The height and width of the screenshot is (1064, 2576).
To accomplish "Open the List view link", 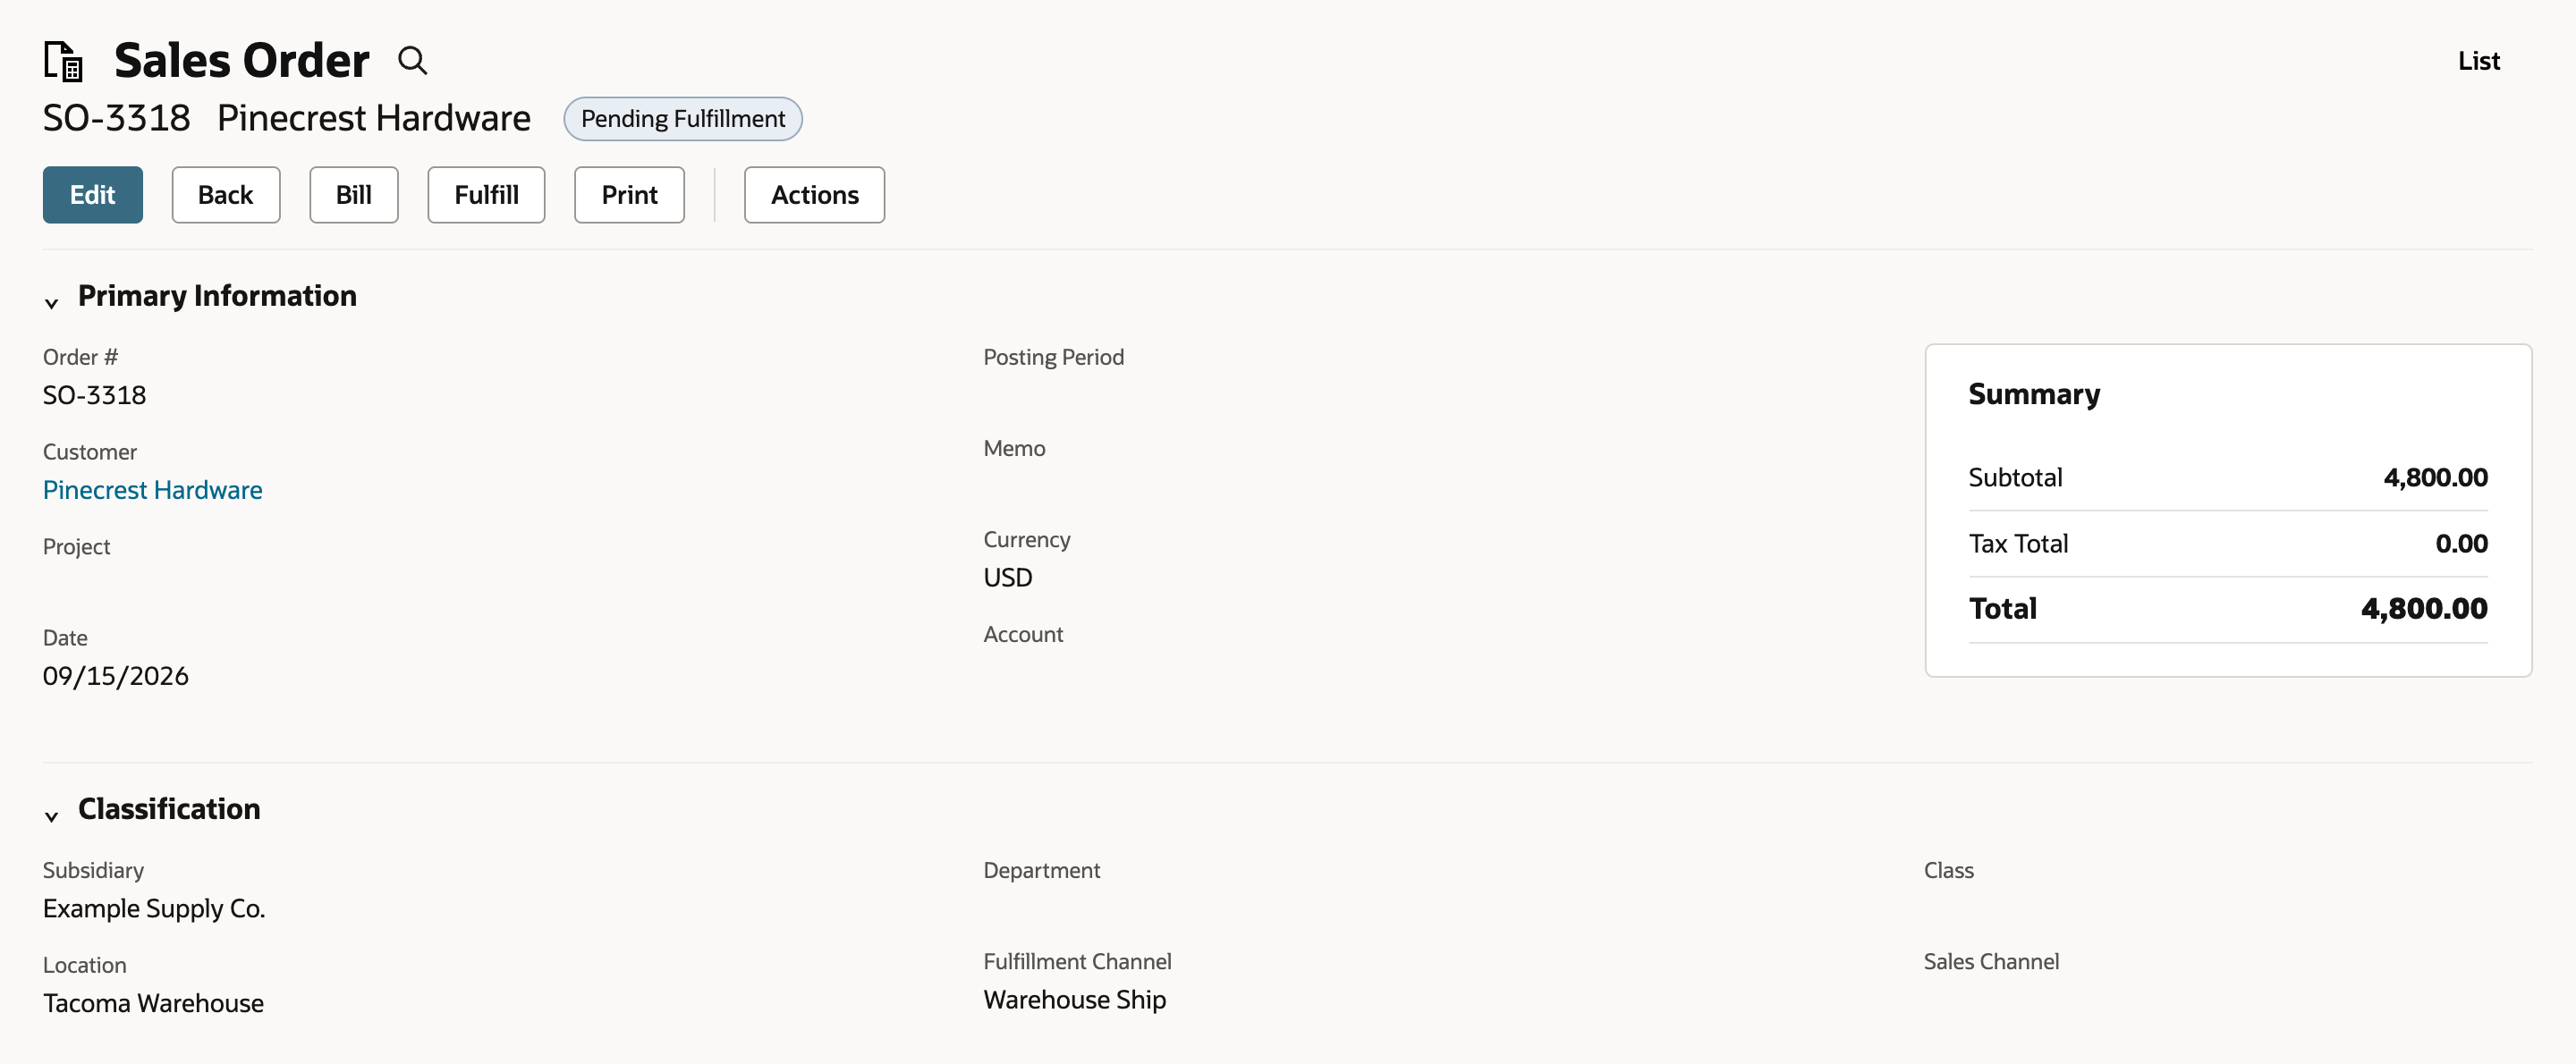I will click(x=2479, y=61).
